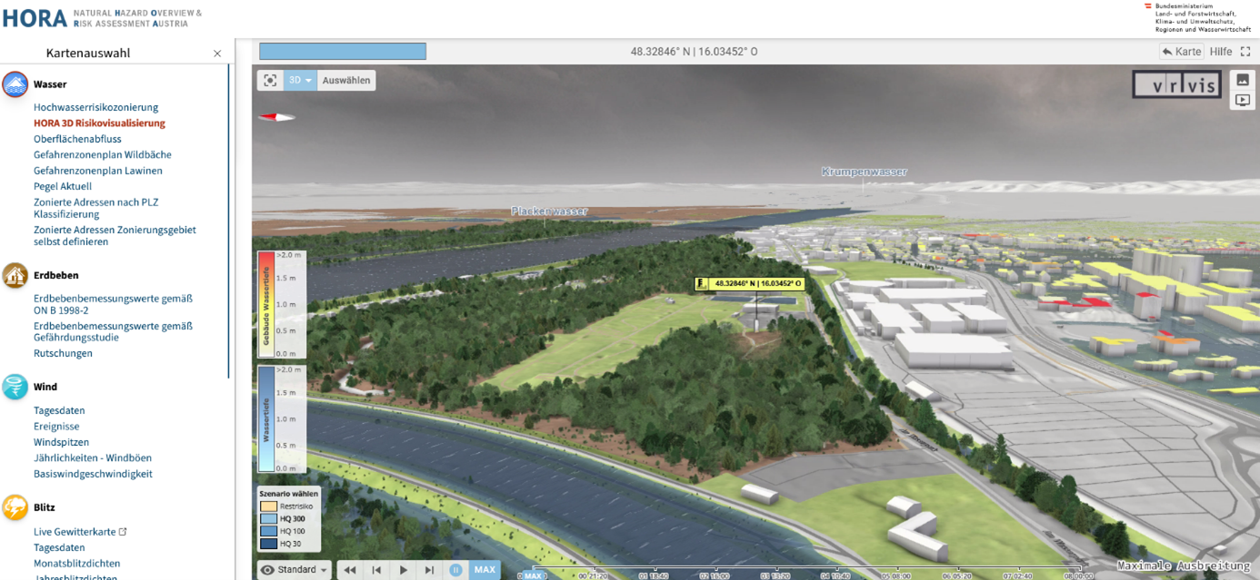Click timeline marker 00 21:20
Image resolution: width=1260 pixels, height=580 pixels.
(593, 575)
